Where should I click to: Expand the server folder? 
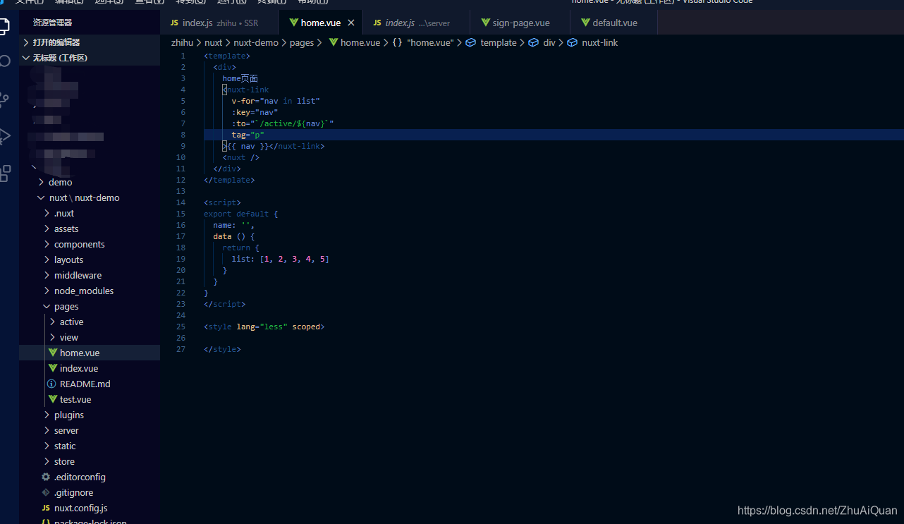pos(90,430)
